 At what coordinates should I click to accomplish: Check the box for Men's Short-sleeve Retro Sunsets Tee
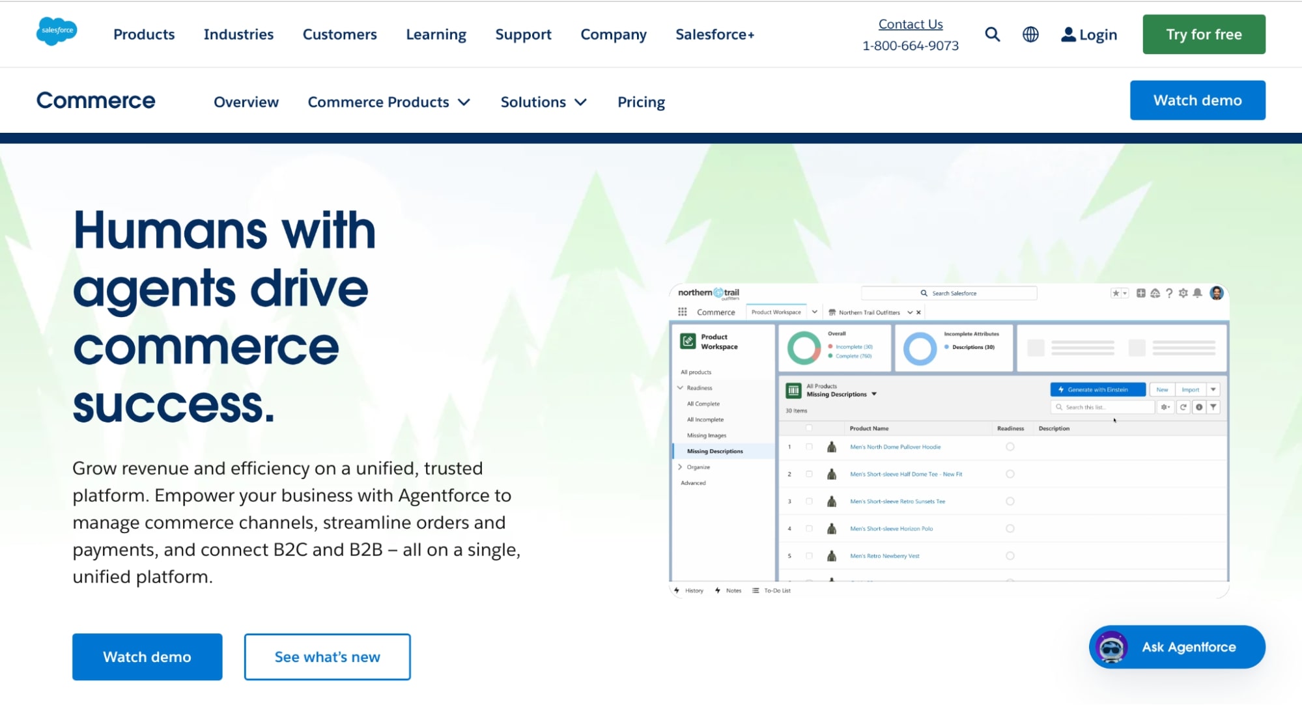[809, 501]
